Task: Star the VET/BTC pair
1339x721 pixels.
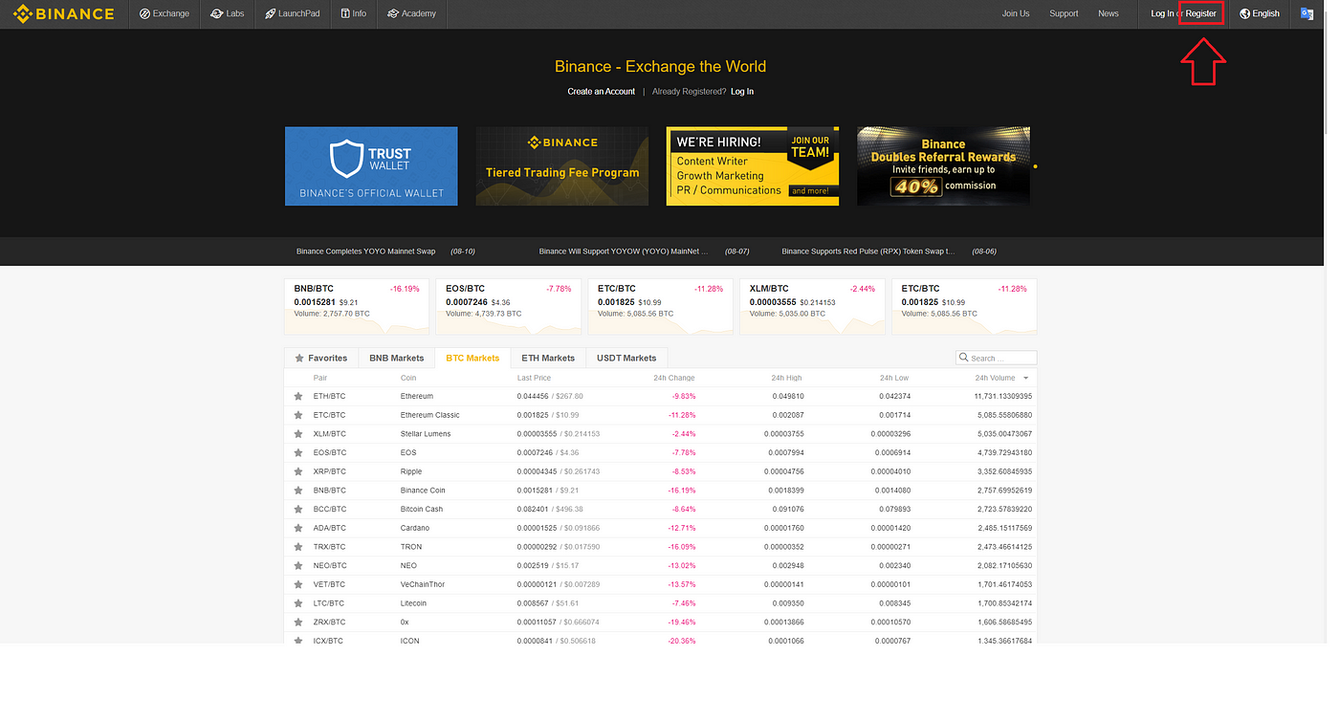Action: point(298,584)
